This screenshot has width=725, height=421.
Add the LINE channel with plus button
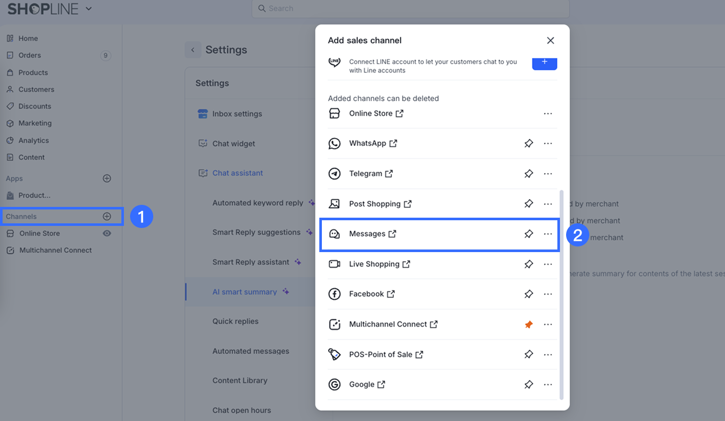click(545, 62)
